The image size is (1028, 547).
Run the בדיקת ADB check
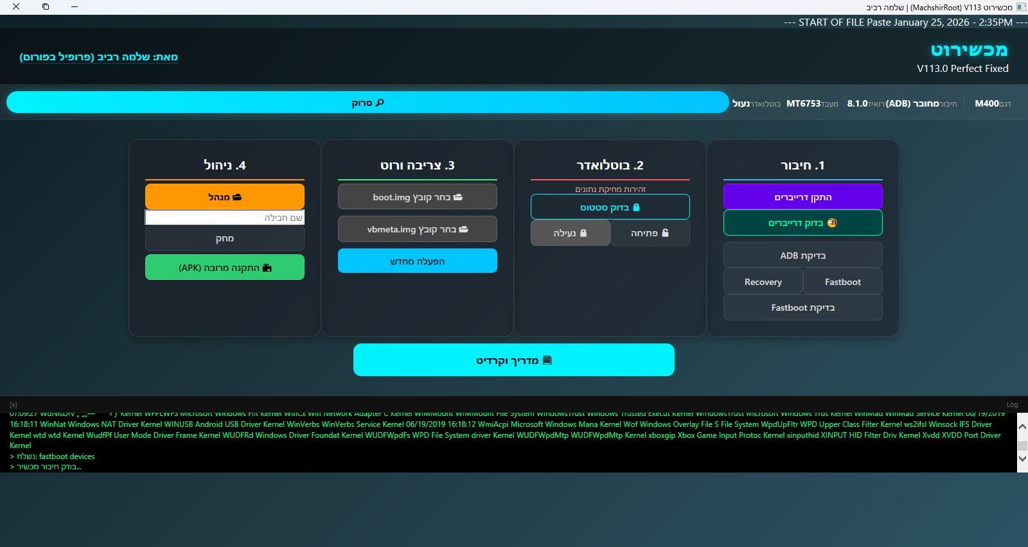pos(802,256)
